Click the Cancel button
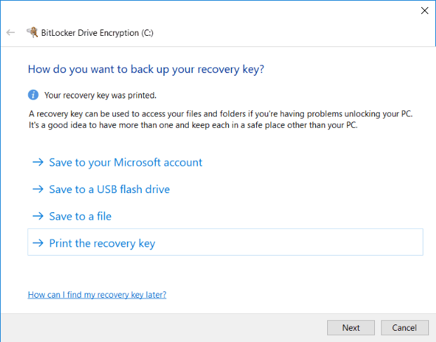 404,328
